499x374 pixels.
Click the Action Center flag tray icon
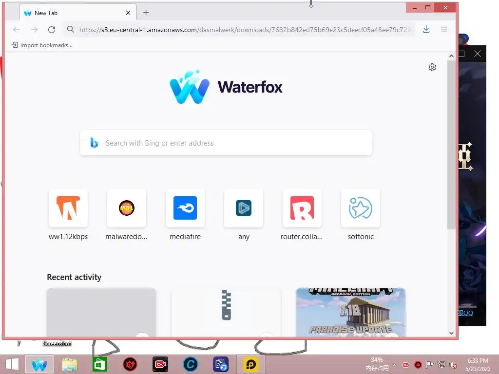pos(430,365)
